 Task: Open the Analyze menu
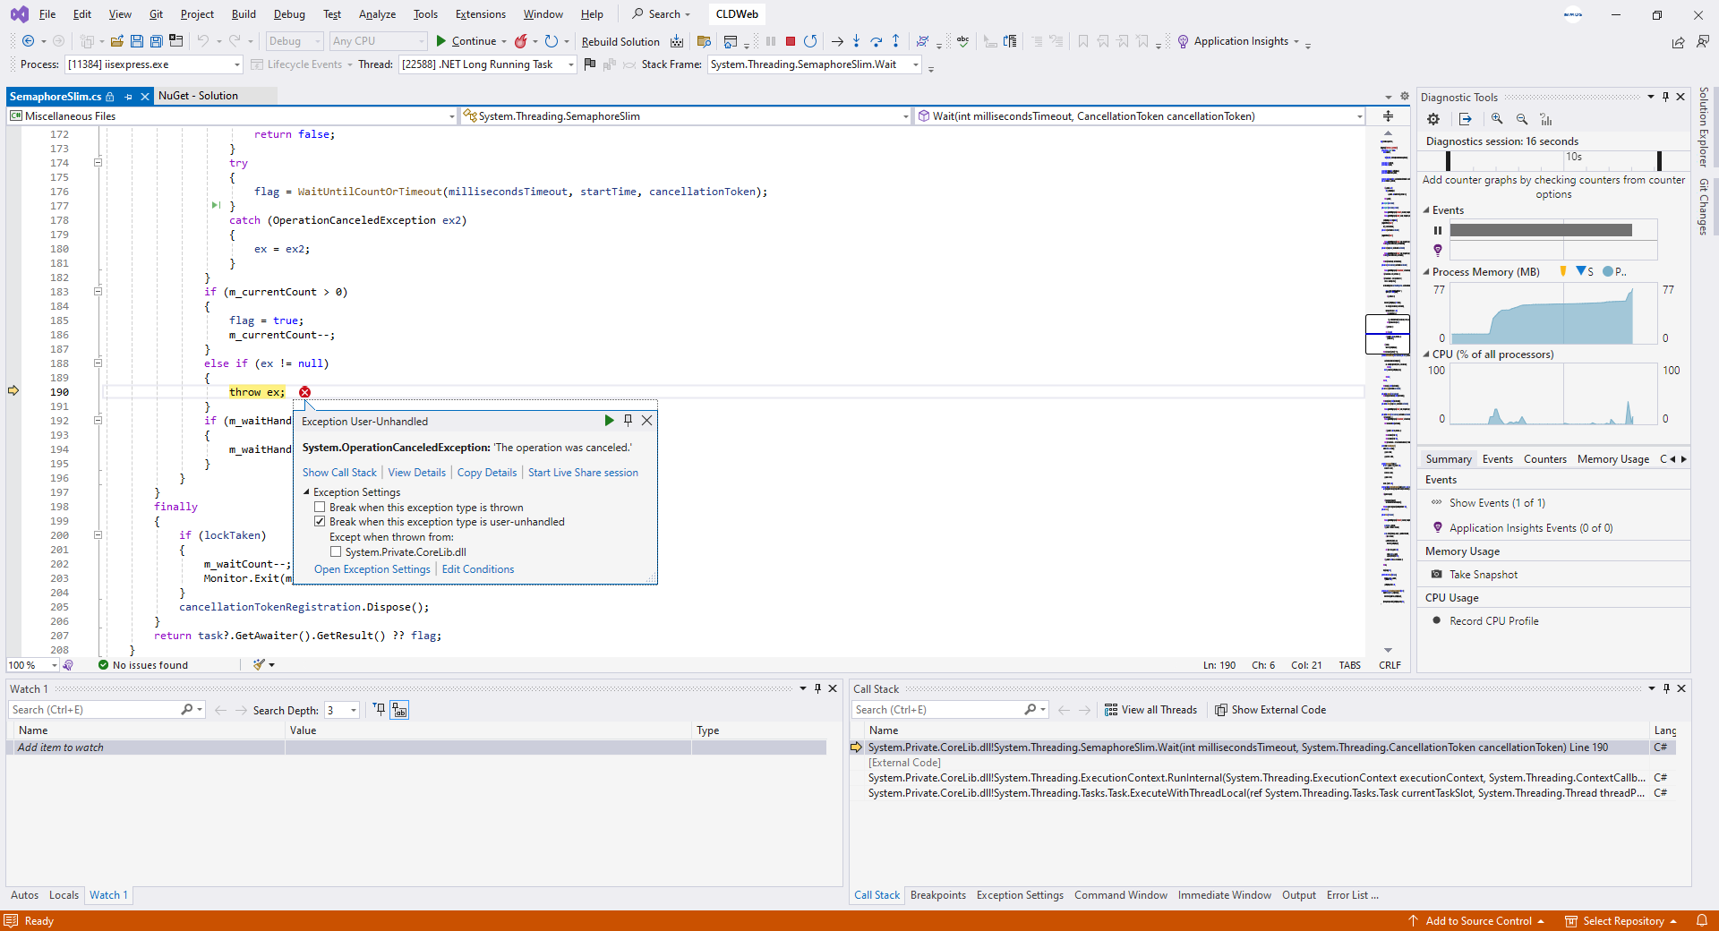(377, 14)
